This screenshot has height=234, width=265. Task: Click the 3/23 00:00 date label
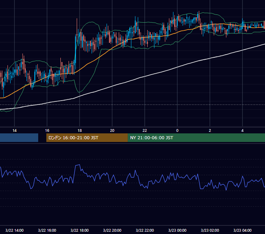pyautogui.click(x=177, y=230)
